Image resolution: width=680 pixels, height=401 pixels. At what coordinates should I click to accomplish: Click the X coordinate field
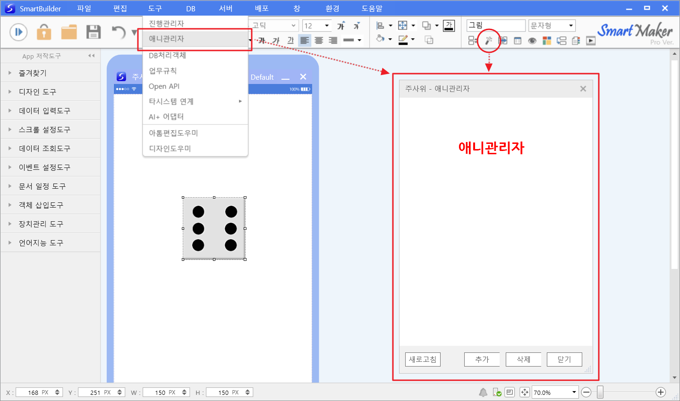39,392
